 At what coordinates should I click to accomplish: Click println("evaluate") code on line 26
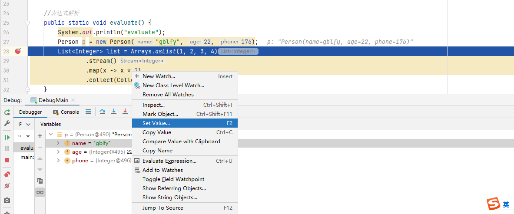(128, 33)
